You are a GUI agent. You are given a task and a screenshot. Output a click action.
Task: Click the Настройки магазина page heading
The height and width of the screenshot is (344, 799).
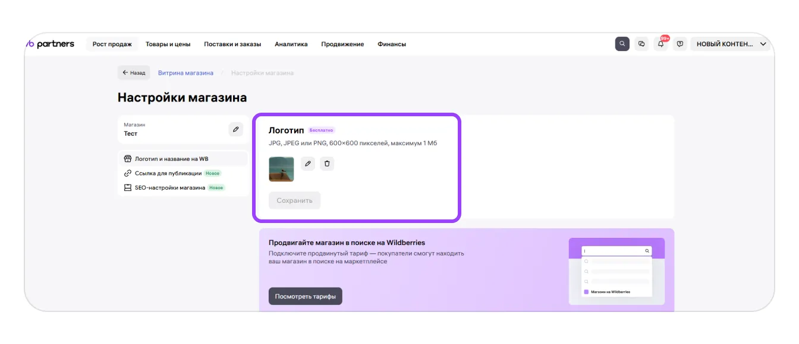[182, 97]
